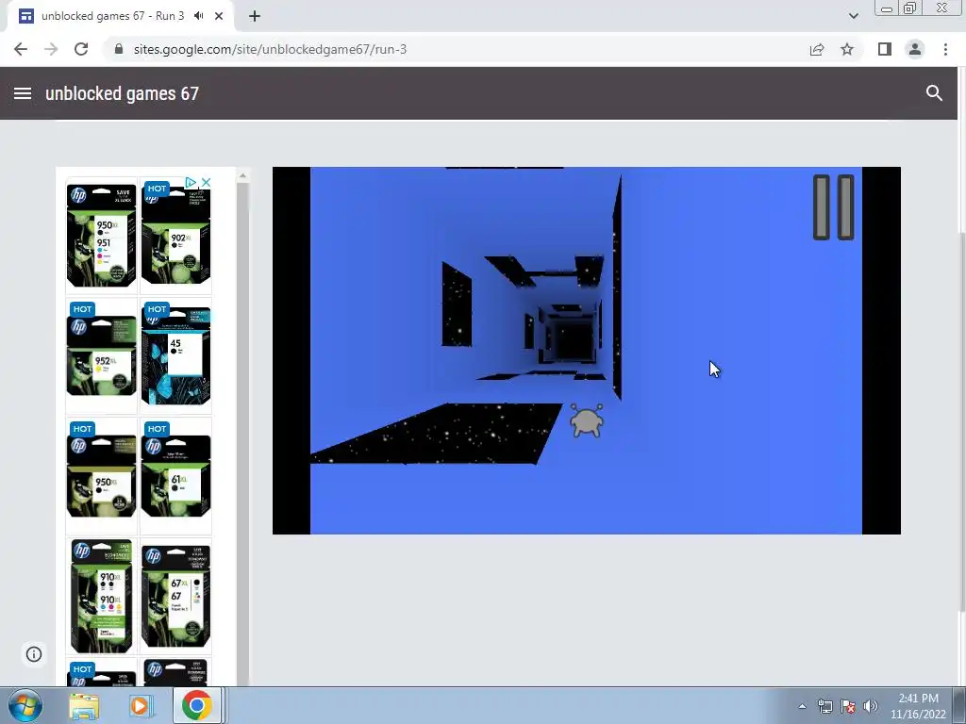
Task: Click the unblocked games 67 site title
Action: pos(122,93)
